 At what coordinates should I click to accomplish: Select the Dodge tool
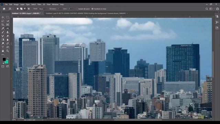pyautogui.click(x=3, y=43)
